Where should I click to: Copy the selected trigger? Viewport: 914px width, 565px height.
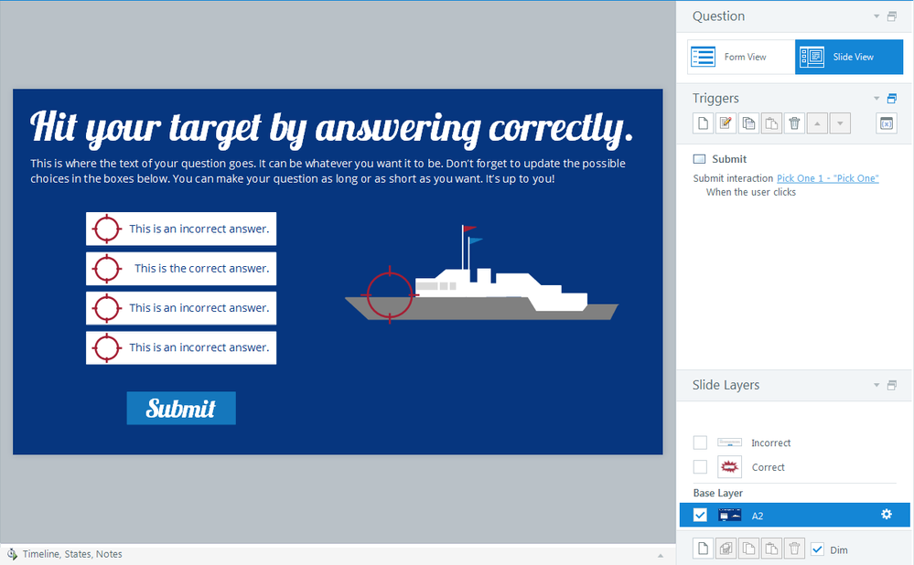pos(748,123)
